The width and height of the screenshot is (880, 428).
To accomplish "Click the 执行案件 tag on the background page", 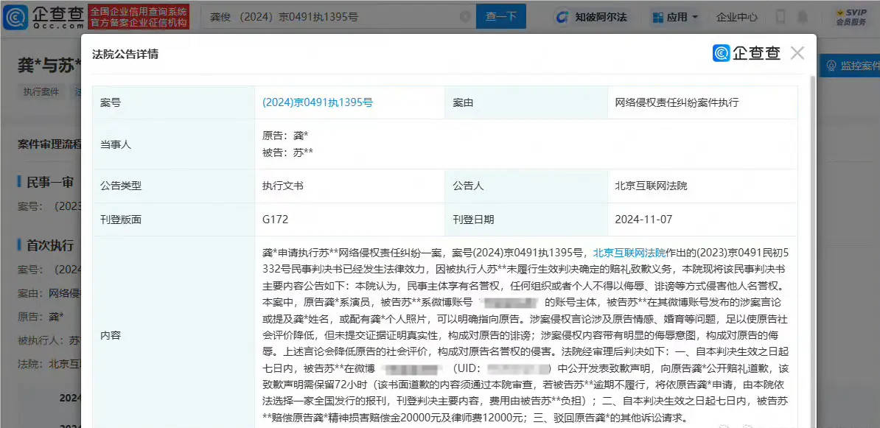I will point(41,92).
